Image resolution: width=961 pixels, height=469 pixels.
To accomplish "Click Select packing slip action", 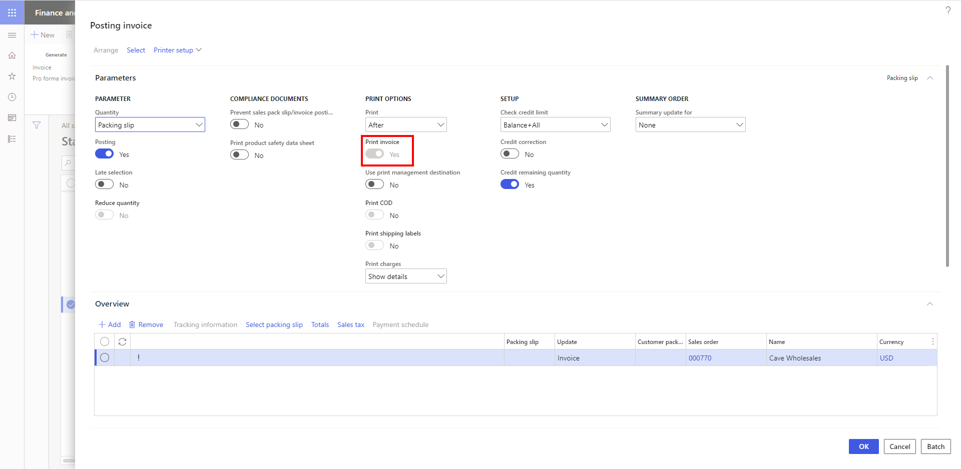I will pyautogui.click(x=274, y=324).
